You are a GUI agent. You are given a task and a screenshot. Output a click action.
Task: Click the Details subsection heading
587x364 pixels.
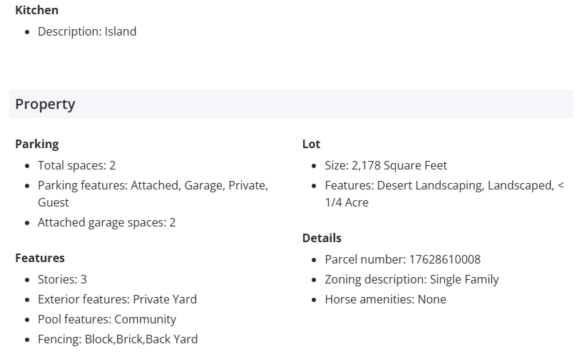(322, 238)
